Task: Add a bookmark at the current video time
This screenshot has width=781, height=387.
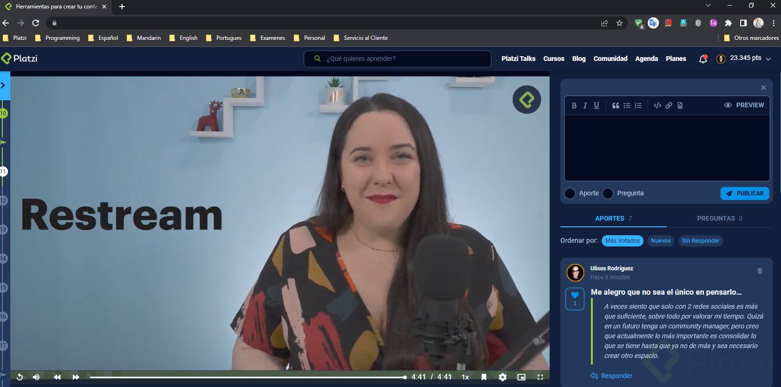Action: 484,377
